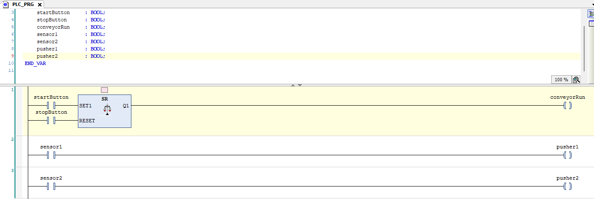Image resolution: width=594 pixels, height=219 pixels.
Task: Click the conveyorRun output coil
Action: point(567,105)
